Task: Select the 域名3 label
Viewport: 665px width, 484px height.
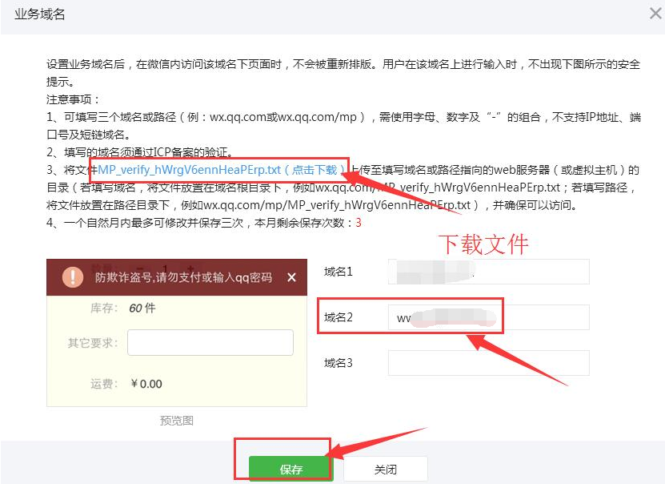Action: click(339, 363)
